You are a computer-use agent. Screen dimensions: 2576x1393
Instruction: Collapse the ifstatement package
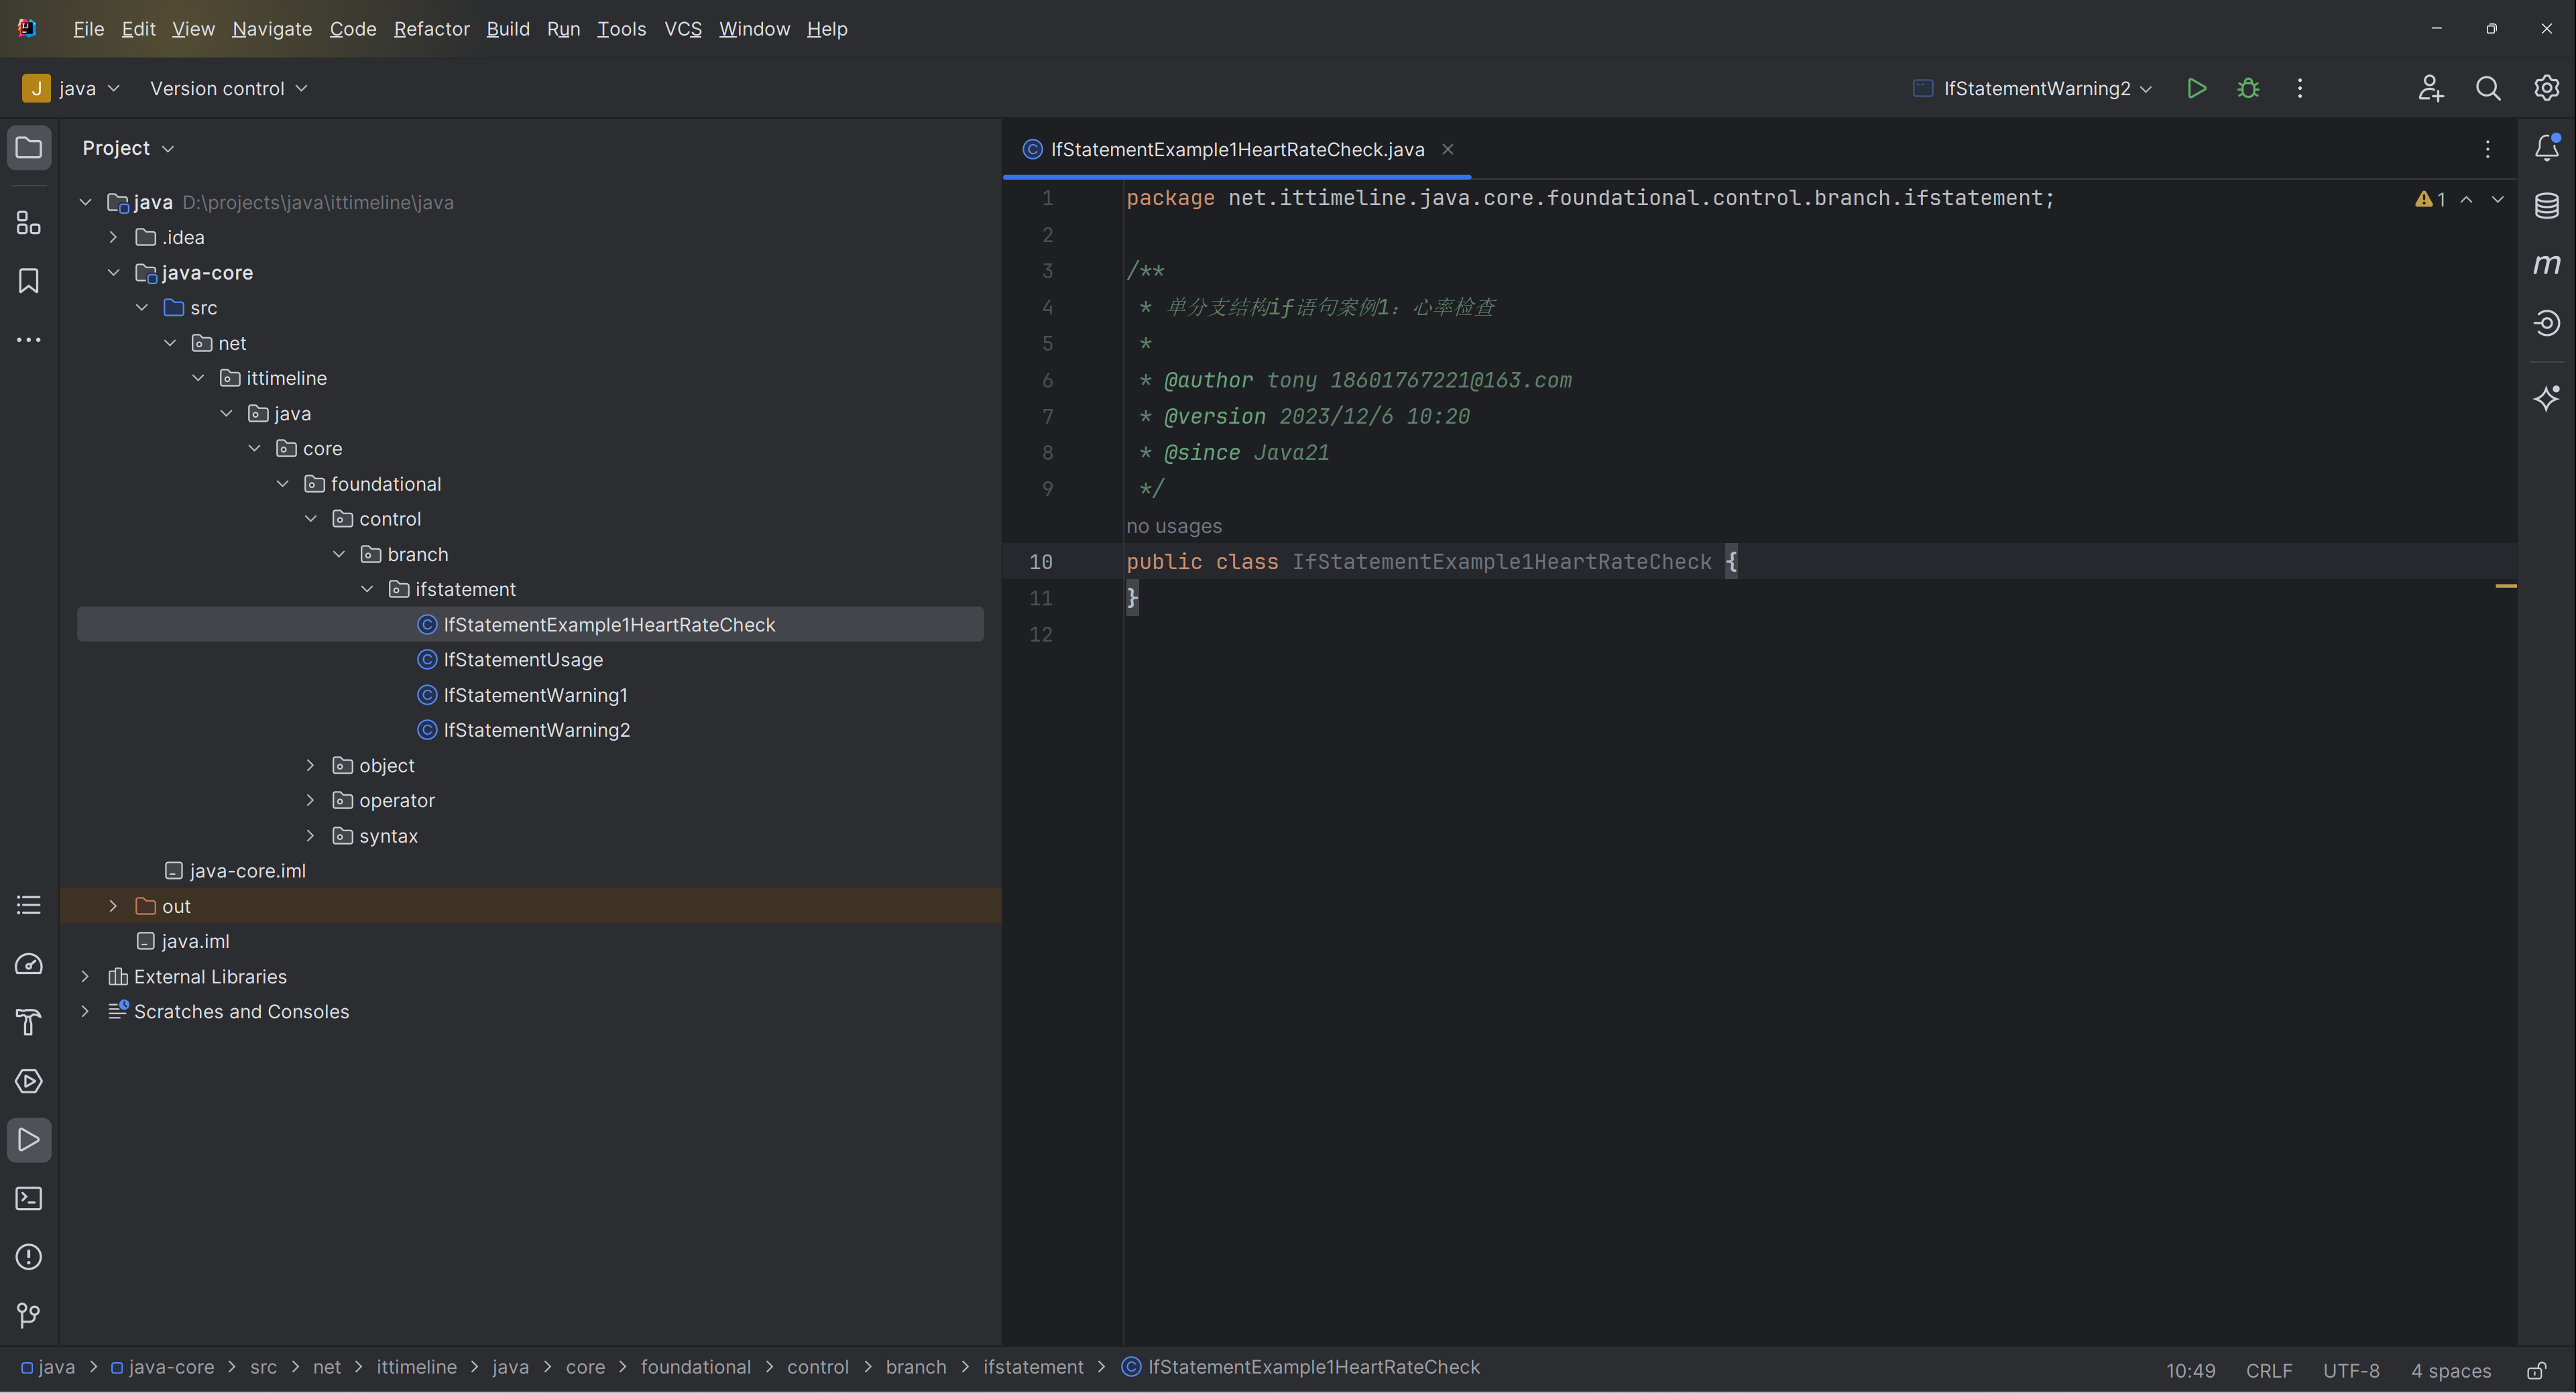367,589
